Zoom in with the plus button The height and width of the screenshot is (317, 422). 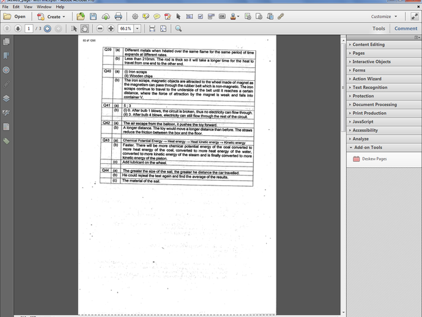[x=111, y=29]
